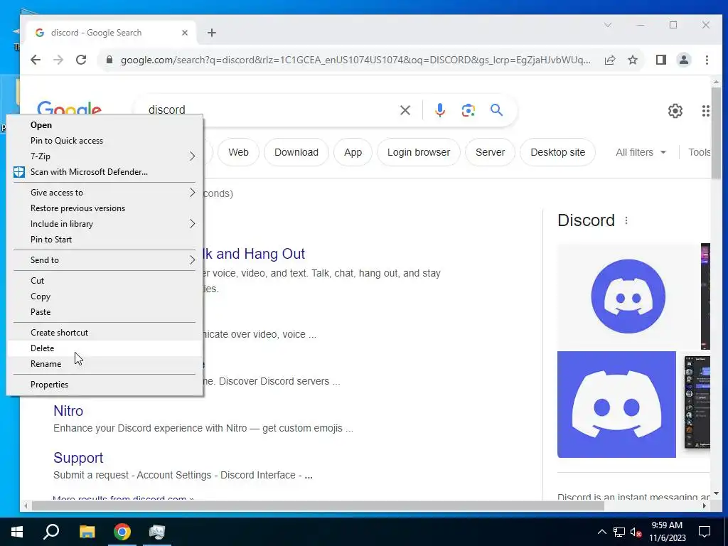Image resolution: width=728 pixels, height=546 pixels.
Task: Open the Support sitelink
Action: (78, 458)
